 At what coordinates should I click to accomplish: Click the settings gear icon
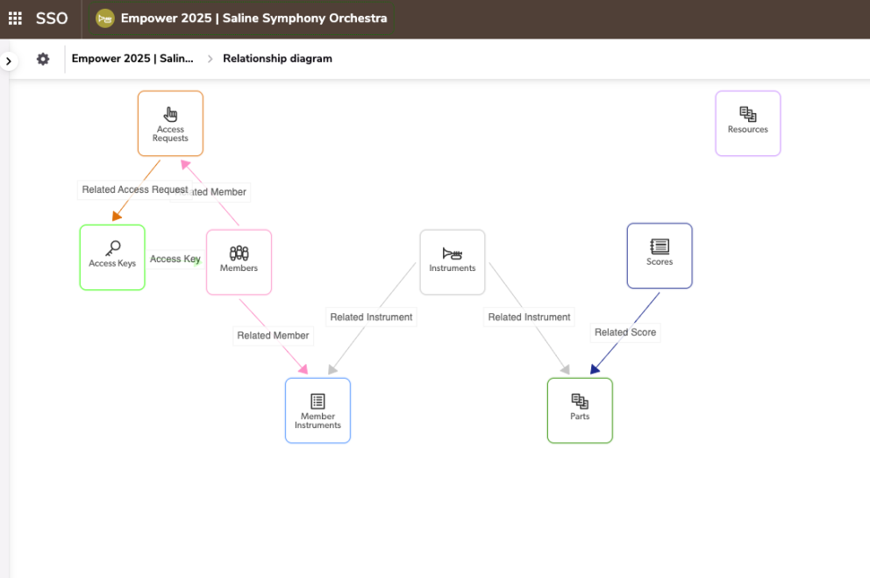43,59
